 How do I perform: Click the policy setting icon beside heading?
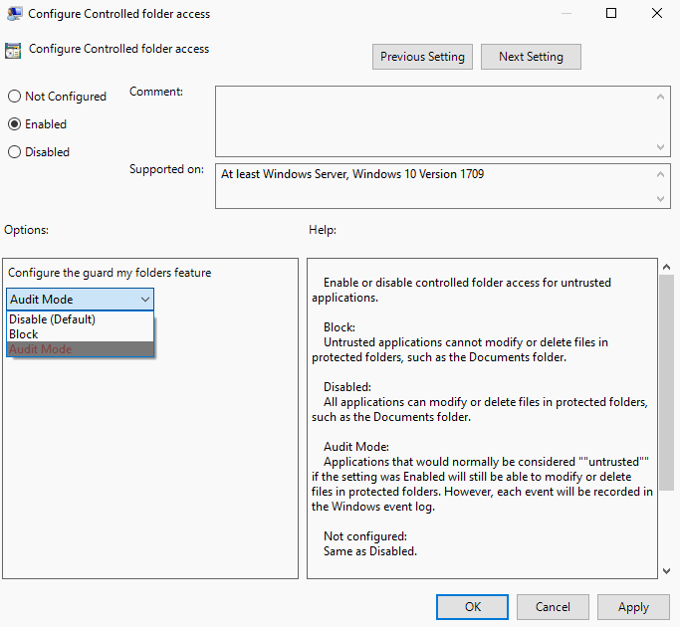pyautogui.click(x=13, y=51)
